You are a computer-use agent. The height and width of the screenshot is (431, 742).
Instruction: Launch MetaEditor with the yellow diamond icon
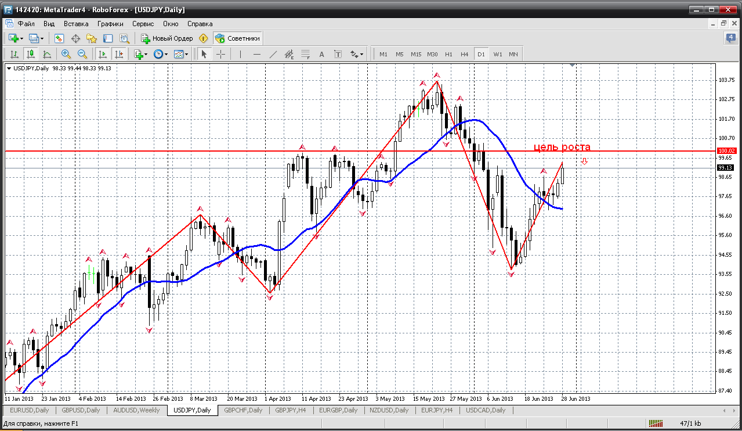[x=203, y=38]
